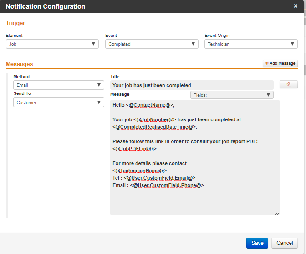The height and width of the screenshot is (254, 306).
Task: Open the Send To dropdown showing Customer
Action: click(59, 102)
